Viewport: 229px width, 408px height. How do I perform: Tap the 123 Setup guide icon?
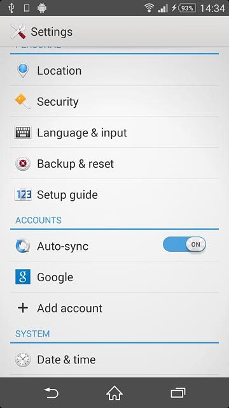pos(23,194)
